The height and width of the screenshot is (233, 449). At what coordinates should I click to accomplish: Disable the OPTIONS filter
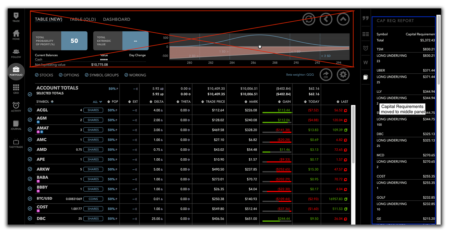click(69, 75)
